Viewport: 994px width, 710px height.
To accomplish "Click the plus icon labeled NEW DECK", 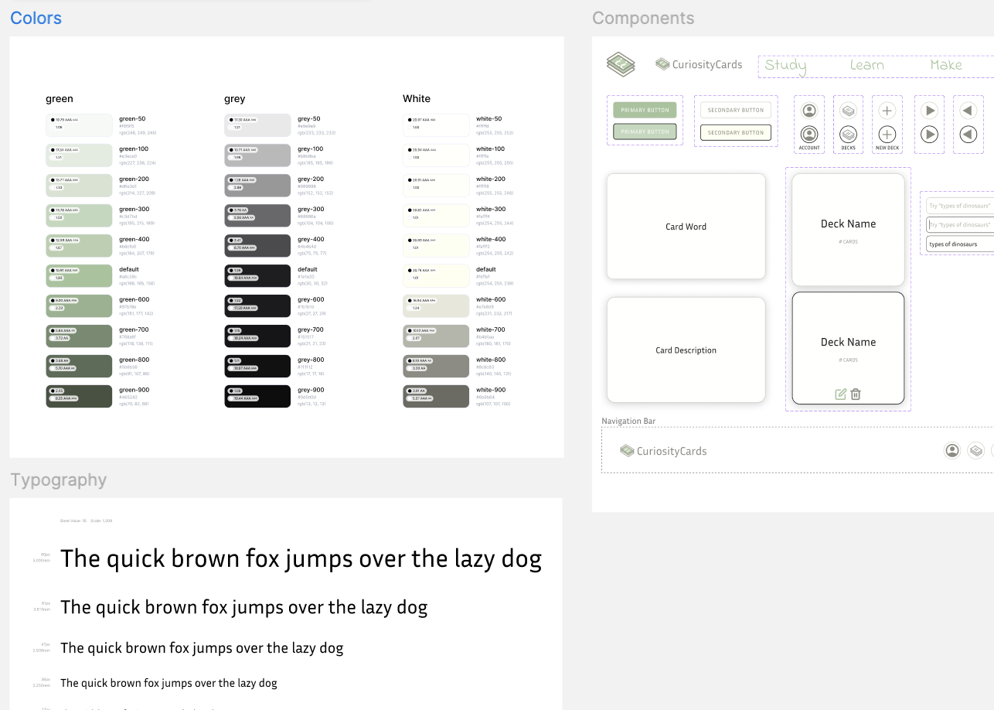I will (x=887, y=135).
